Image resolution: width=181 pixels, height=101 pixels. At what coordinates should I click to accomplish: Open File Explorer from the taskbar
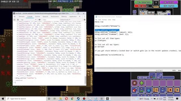point(61,98)
